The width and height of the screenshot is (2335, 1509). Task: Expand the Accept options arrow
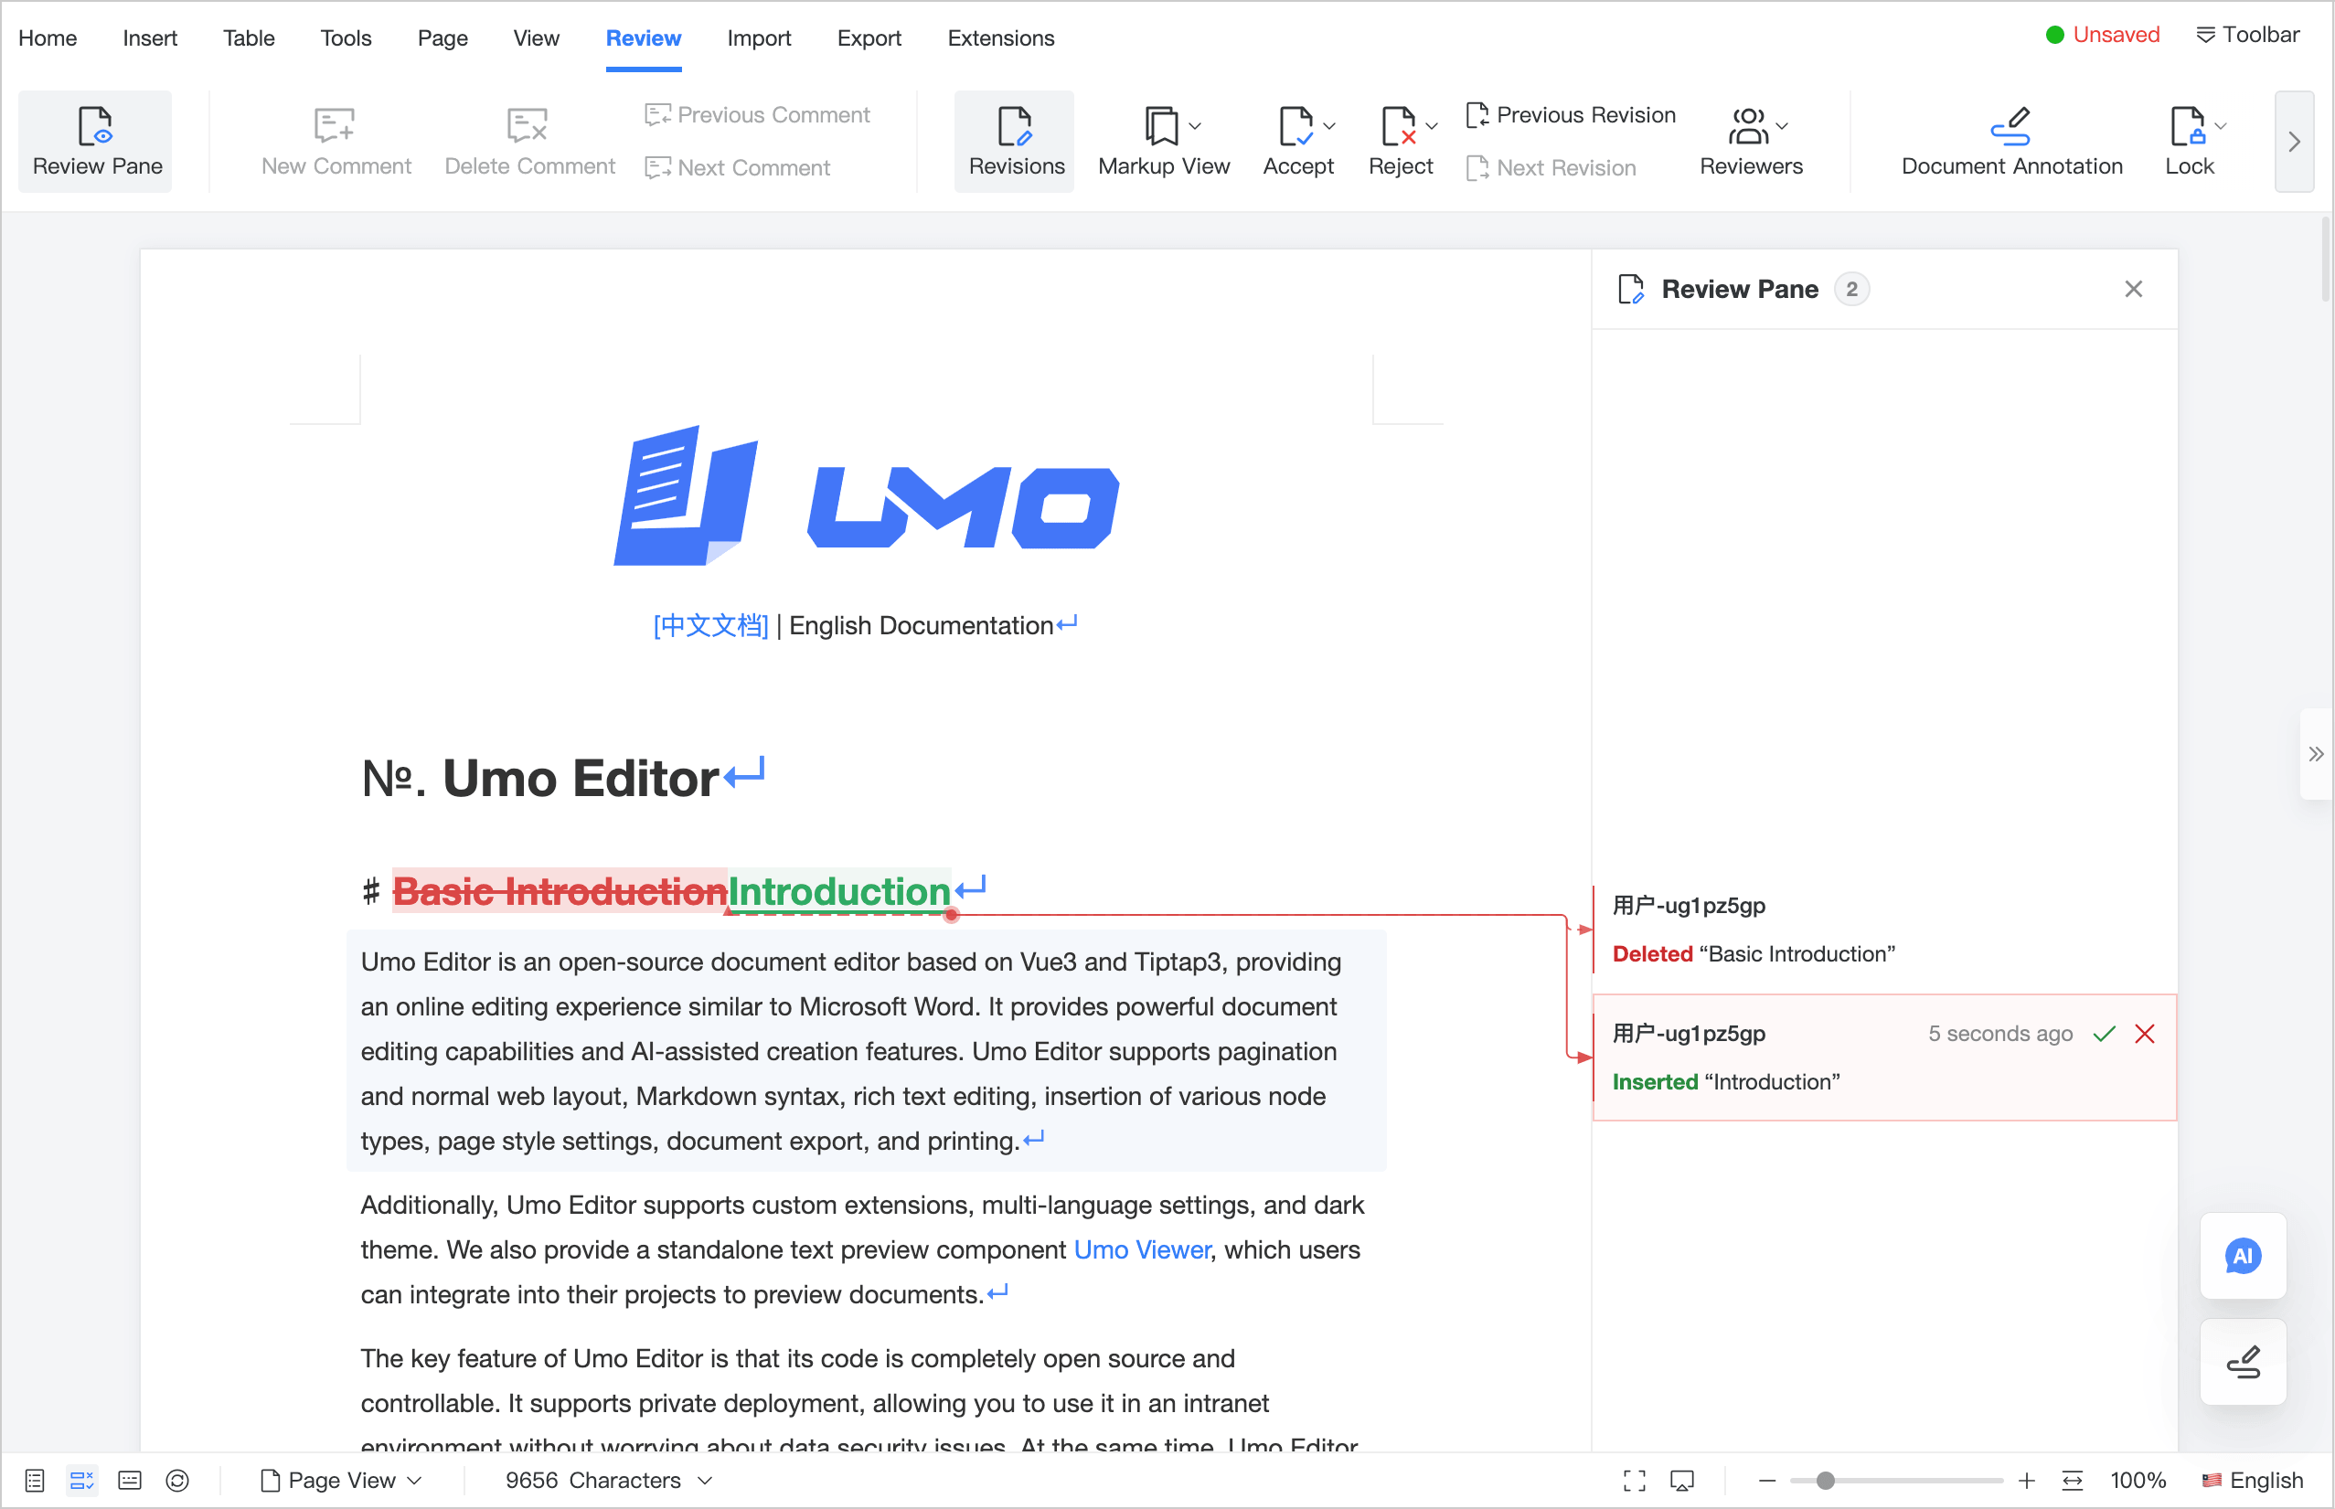pyautogui.click(x=1329, y=125)
